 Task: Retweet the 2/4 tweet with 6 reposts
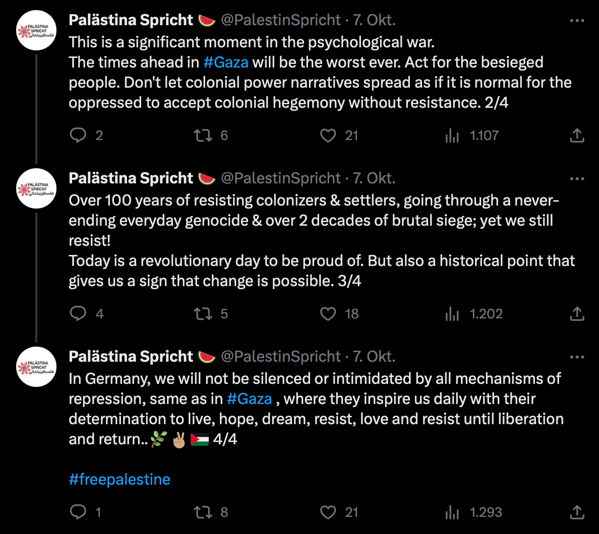point(203,135)
